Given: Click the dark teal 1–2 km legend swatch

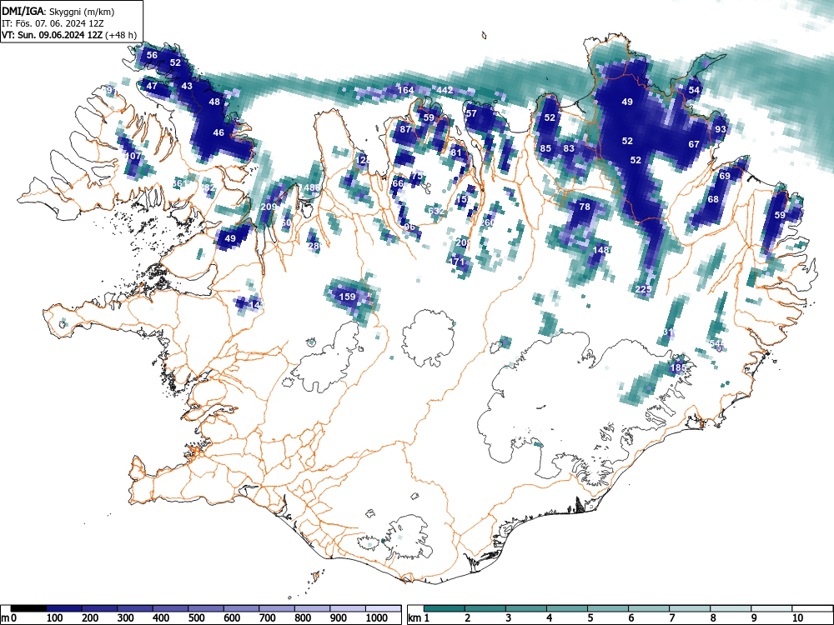Looking at the screenshot, I should [x=445, y=608].
